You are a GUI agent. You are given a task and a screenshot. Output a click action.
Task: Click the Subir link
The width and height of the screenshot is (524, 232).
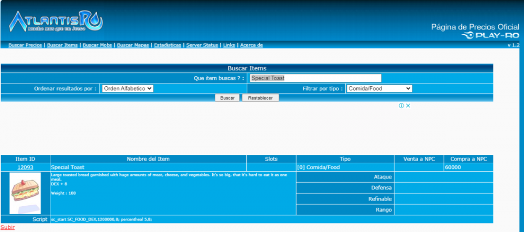(x=7, y=227)
